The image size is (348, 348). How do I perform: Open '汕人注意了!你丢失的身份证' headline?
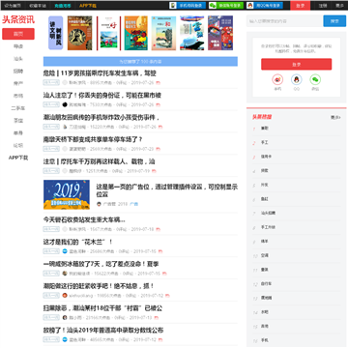(x=102, y=96)
